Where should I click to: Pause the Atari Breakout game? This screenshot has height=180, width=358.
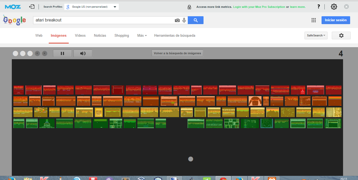62,53
